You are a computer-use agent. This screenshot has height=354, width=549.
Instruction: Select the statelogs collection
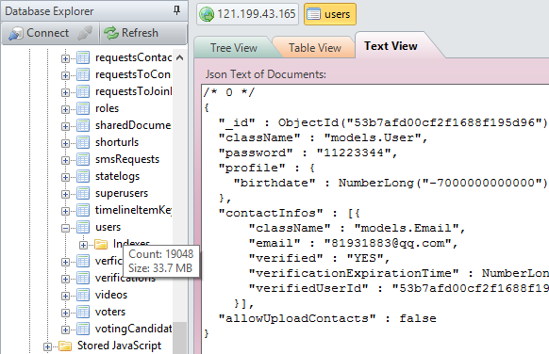[117, 176]
